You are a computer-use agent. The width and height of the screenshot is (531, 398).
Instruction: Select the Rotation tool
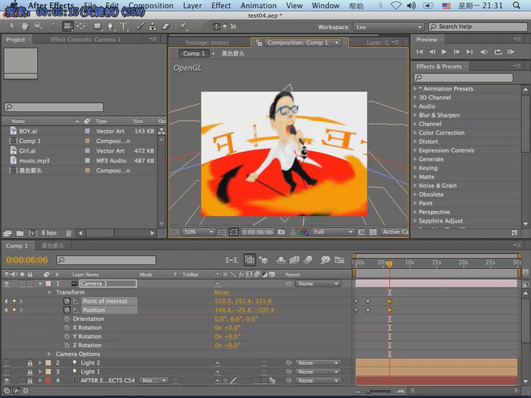pos(54,26)
